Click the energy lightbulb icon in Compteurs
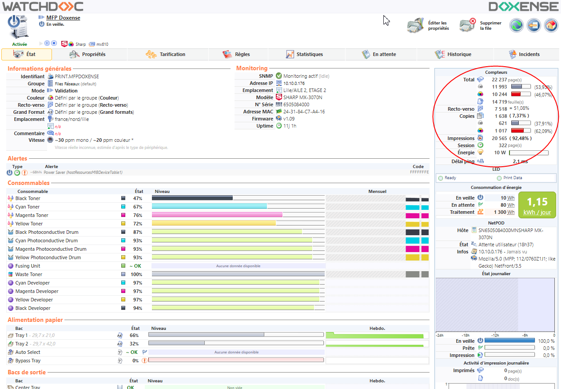This screenshot has height=389, width=561. point(480,152)
